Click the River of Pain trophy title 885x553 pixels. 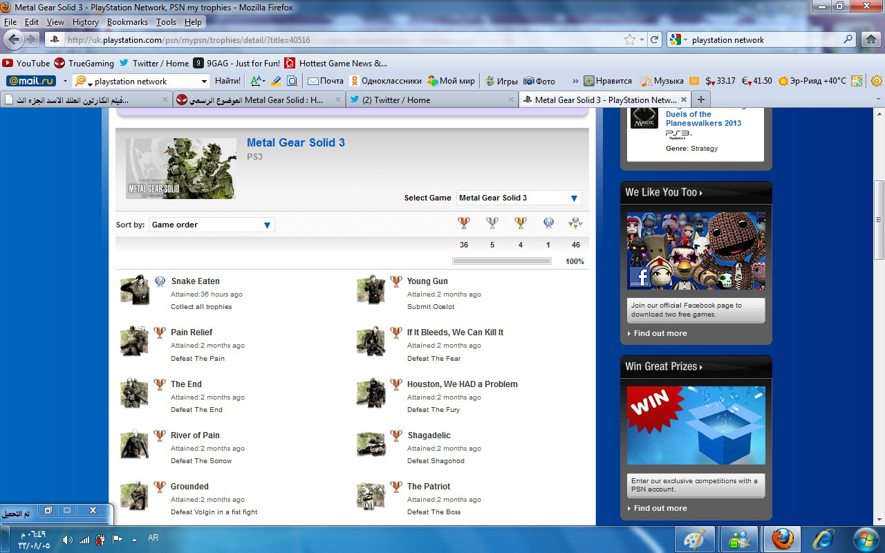pos(195,435)
